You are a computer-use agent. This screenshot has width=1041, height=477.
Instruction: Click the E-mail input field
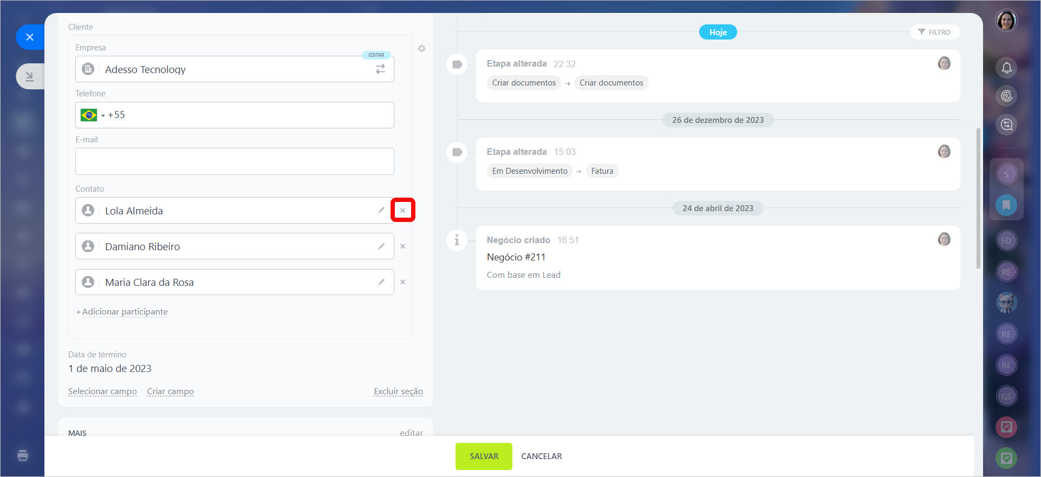pyautogui.click(x=235, y=161)
